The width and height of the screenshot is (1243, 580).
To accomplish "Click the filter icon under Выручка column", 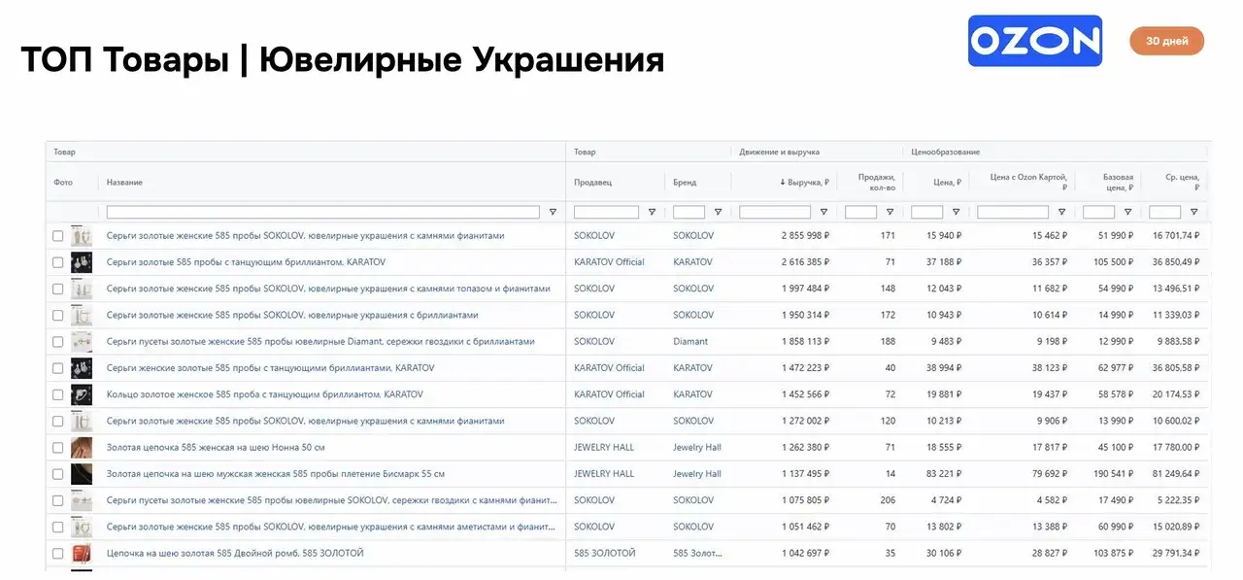I will pyautogui.click(x=823, y=212).
